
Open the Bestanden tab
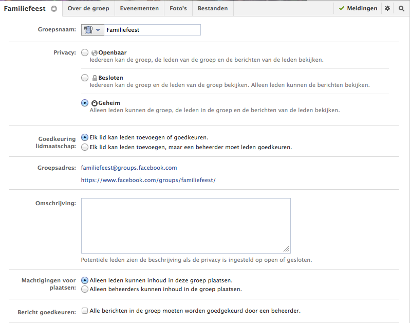coord(213,8)
